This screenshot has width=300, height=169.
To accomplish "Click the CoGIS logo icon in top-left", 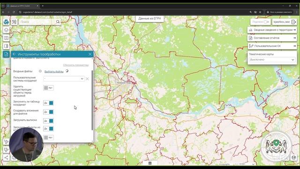I will 6,22.
